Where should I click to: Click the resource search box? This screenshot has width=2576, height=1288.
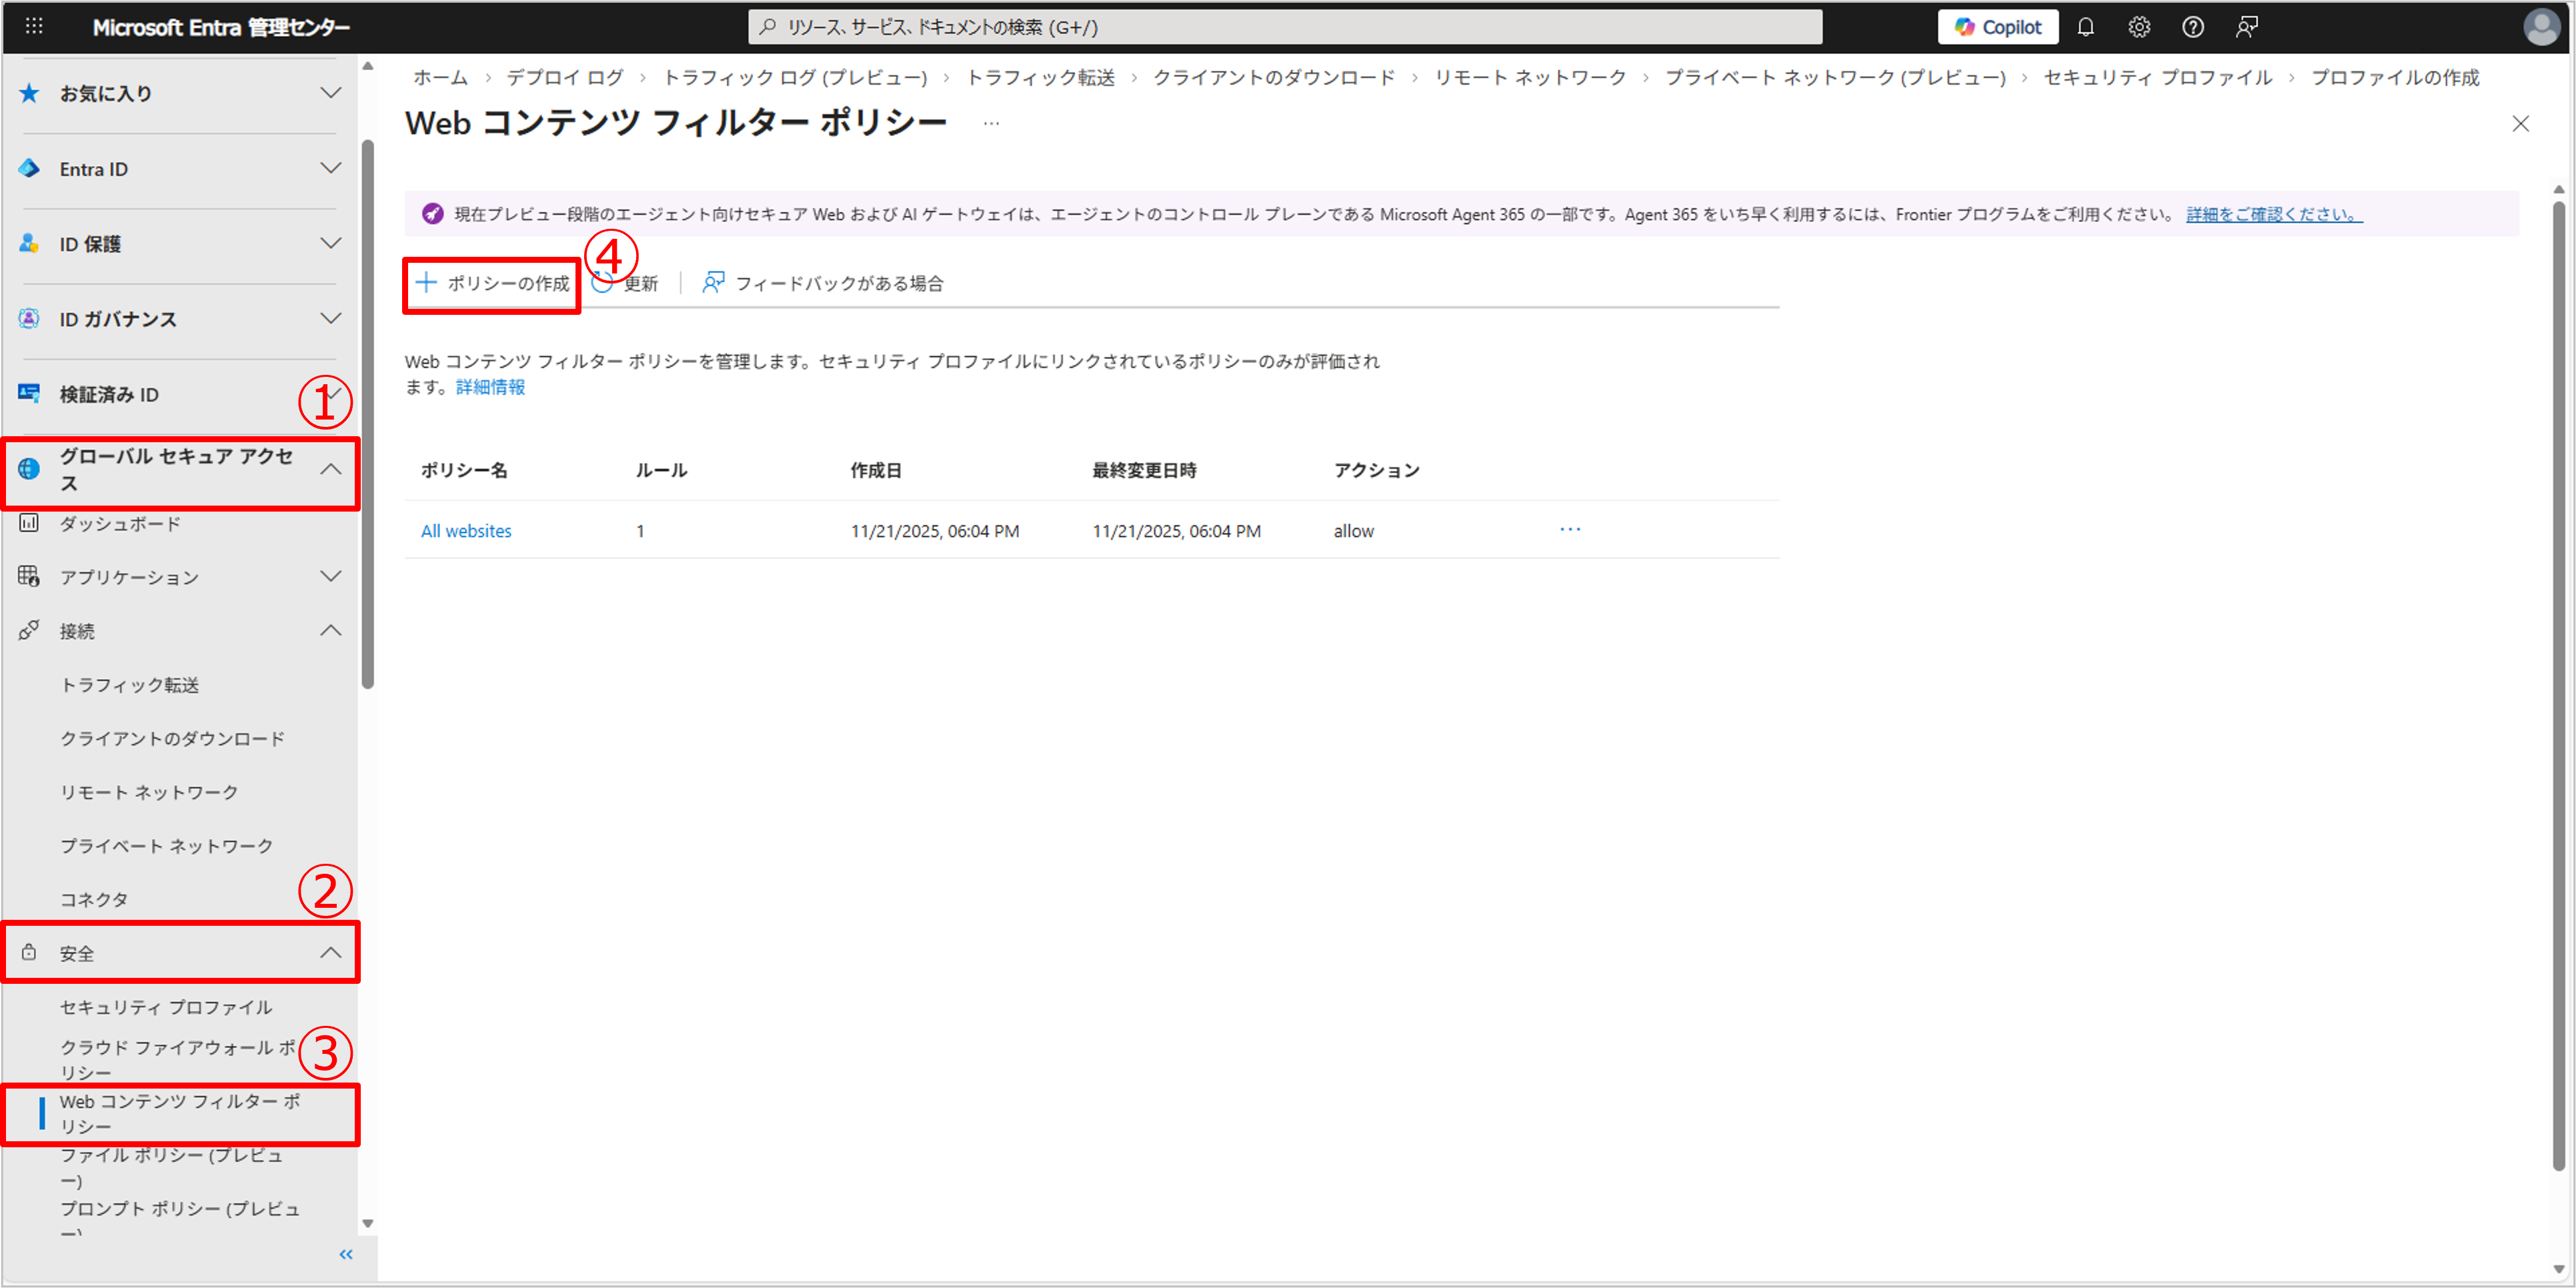[1284, 27]
